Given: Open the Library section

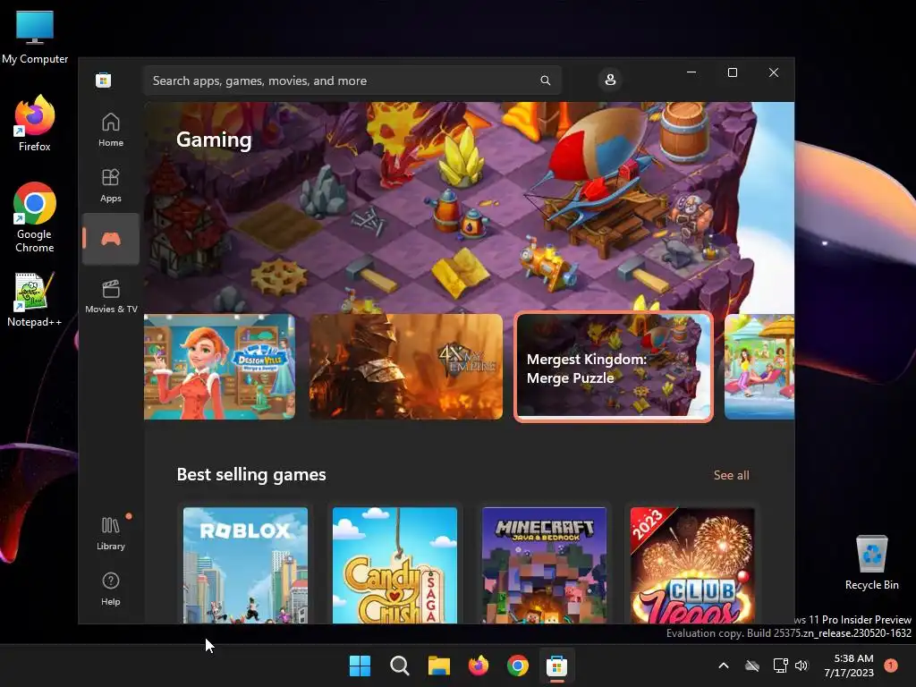Looking at the screenshot, I should [x=110, y=533].
